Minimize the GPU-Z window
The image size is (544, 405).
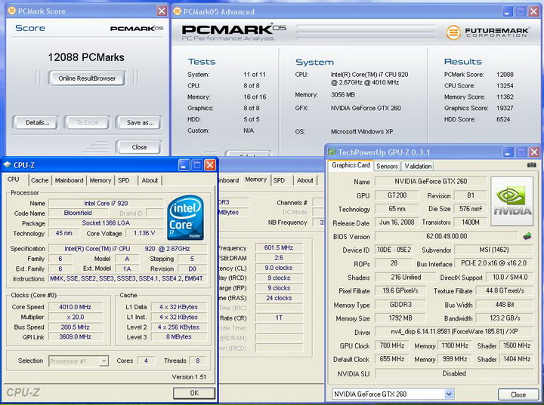click(508, 152)
